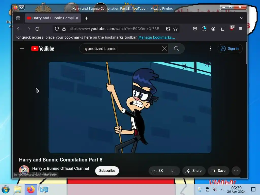This screenshot has height=195, width=260.
Task: Save video to a playlist
Action: click(218, 171)
